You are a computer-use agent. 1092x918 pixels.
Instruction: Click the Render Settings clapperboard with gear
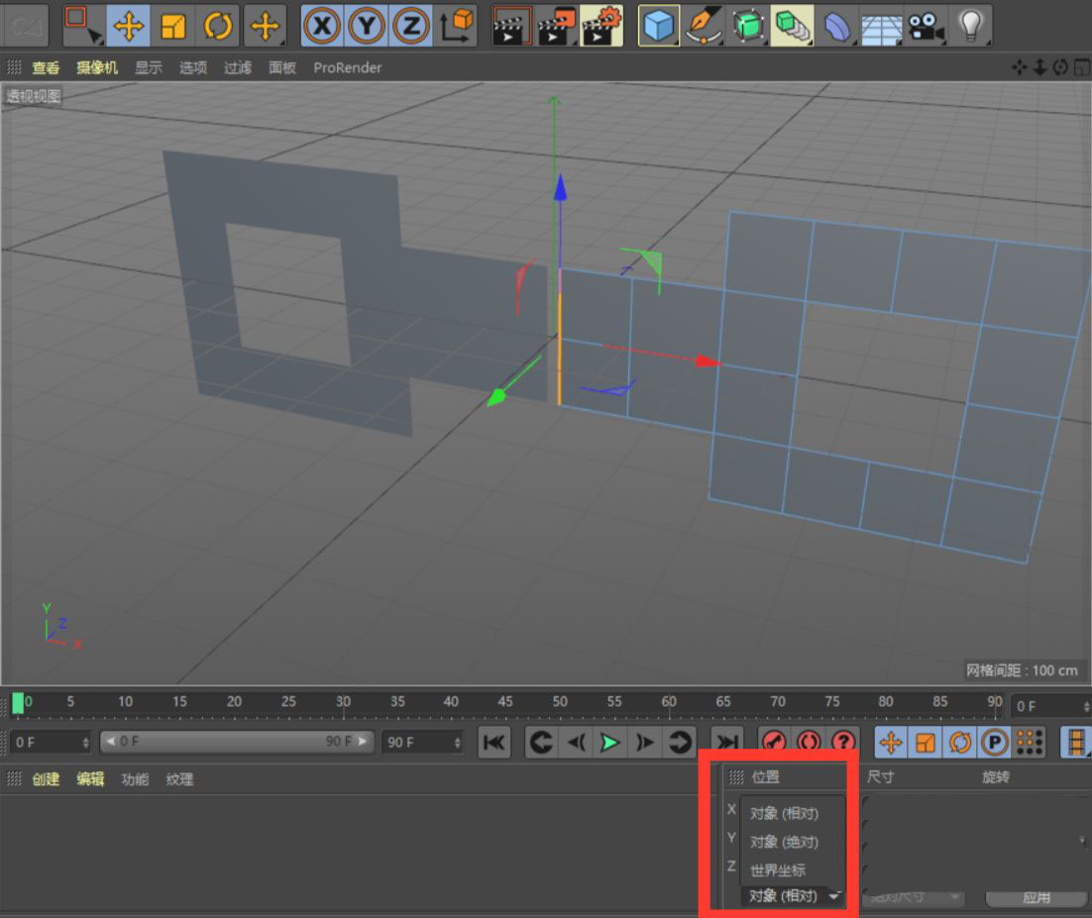click(x=601, y=26)
